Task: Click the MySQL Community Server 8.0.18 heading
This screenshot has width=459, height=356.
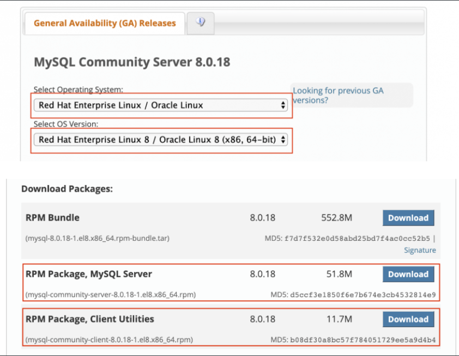Action: 132,62
